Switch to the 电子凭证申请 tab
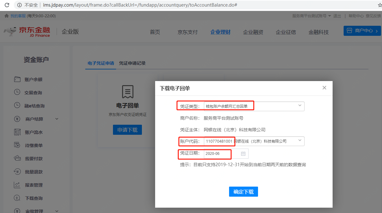 click(101, 63)
